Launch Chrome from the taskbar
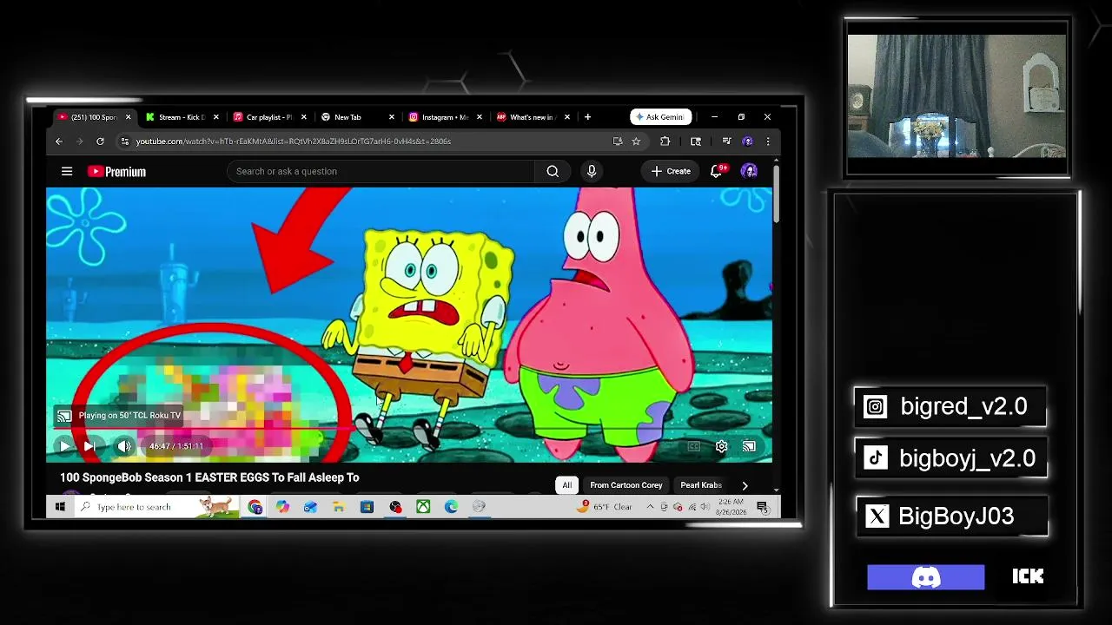 pyautogui.click(x=255, y=507)
